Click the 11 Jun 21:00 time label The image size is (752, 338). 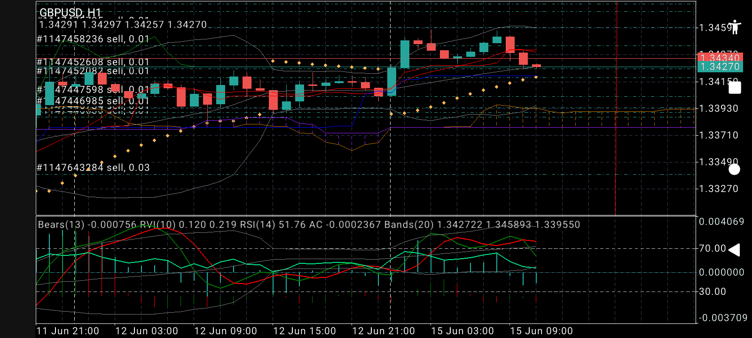click(68, 331)
